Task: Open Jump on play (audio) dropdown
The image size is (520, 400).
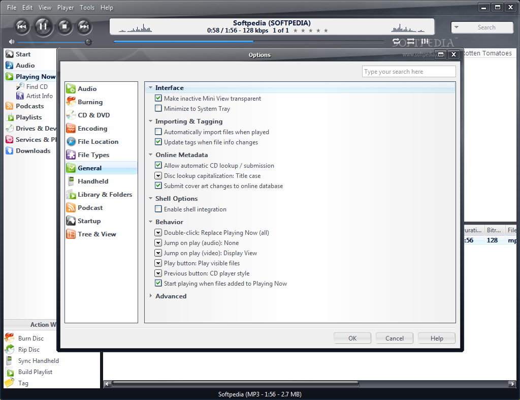Action: pos(158,242)
